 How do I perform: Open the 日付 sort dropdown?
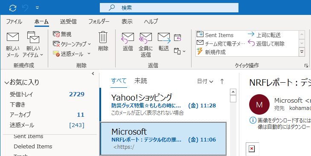point(205,81)
